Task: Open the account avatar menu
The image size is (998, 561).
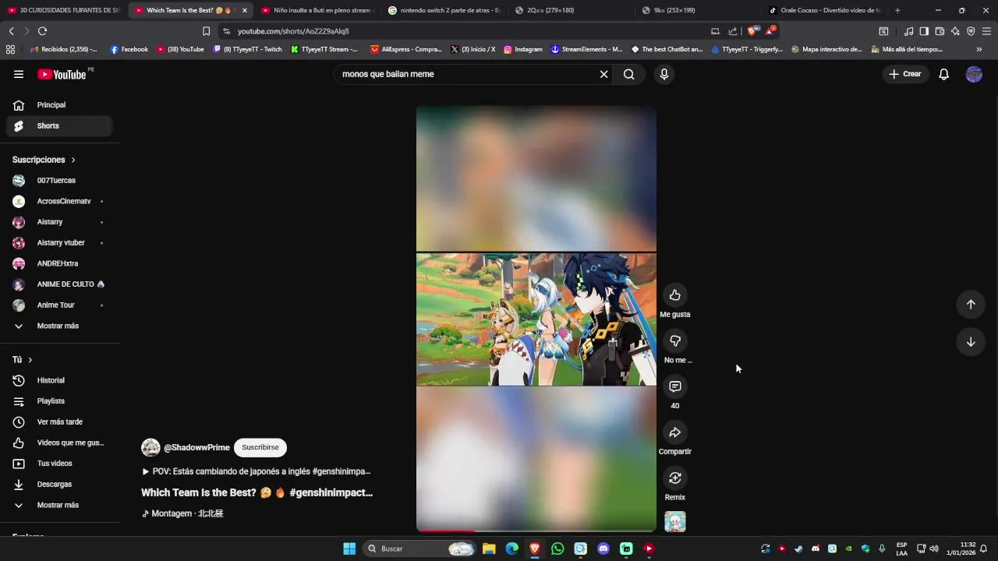Action: point(974,74)
